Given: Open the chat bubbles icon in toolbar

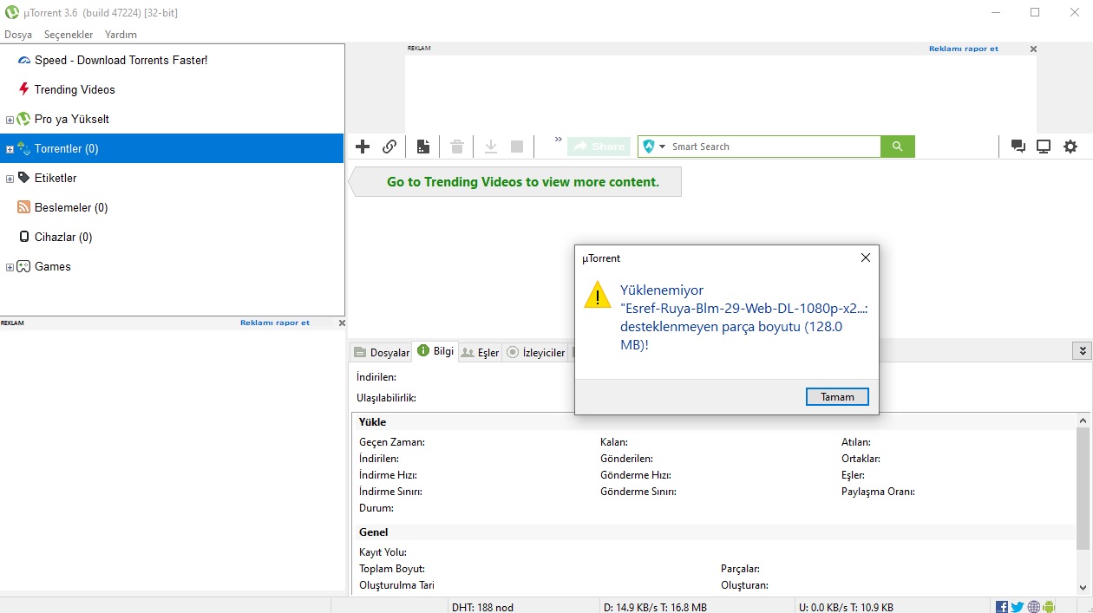Looking at the screenshot, I should (1018, 147).
